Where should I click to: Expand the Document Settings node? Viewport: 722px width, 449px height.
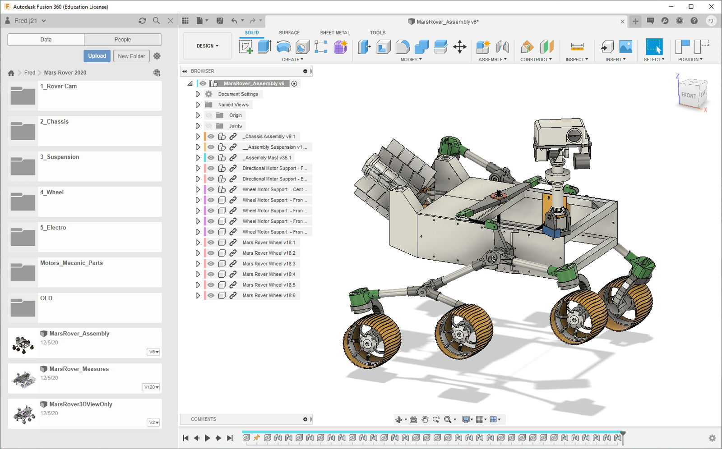point(198,94)
